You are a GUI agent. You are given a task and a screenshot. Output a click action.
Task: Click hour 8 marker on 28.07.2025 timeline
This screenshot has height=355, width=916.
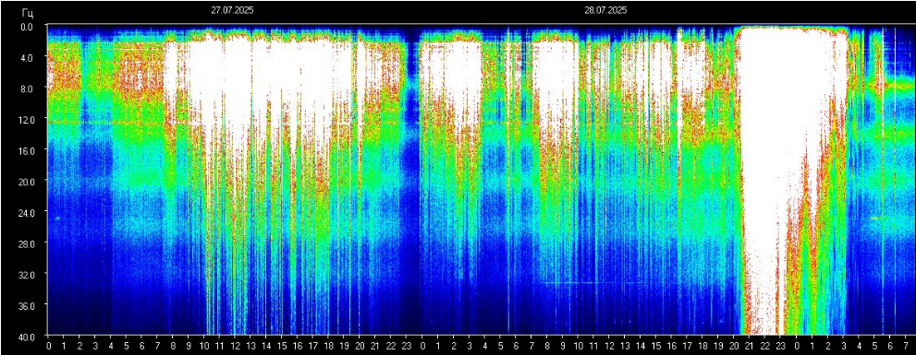(x=547, y=346)
